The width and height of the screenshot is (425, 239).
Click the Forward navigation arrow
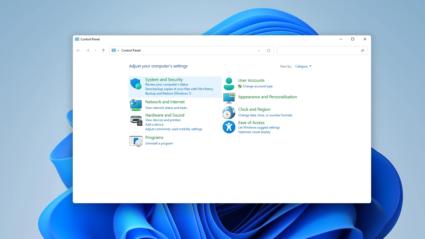[88, 50]
